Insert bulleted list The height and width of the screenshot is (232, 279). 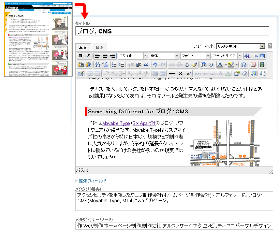(x=114, y=64)
